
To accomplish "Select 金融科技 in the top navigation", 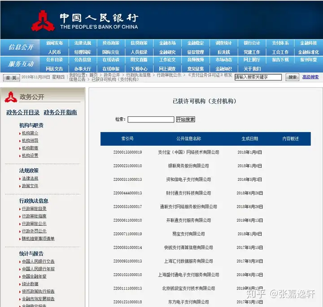I will tap(308, 43).
